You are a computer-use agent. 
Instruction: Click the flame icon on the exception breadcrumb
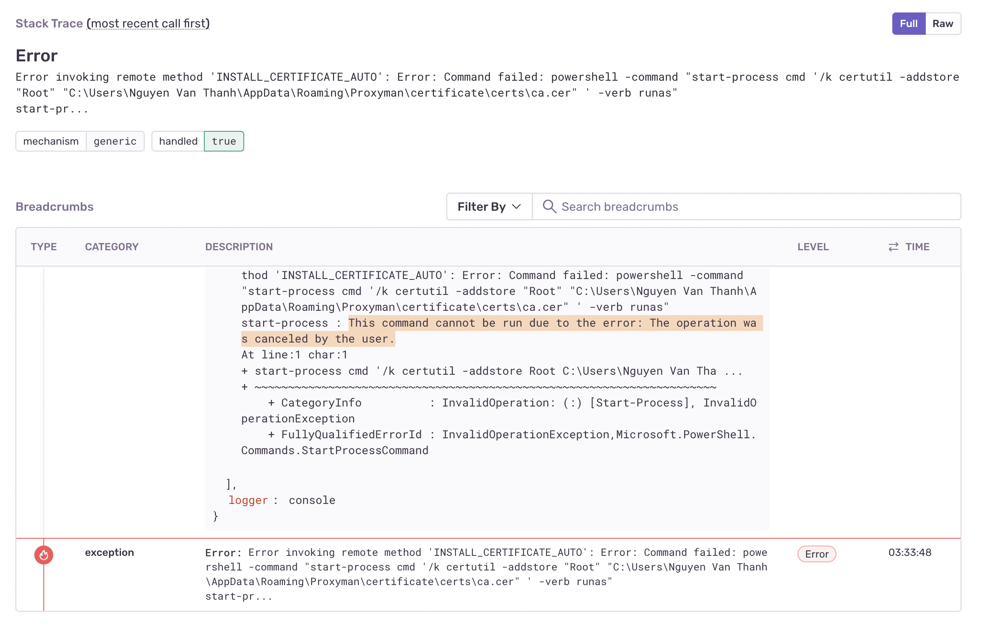coord(43,554)
